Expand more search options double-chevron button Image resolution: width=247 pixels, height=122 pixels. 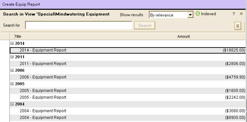tap(238, 26)
